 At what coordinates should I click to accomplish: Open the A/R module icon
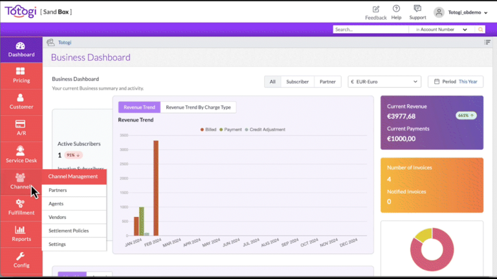[21, 128]
